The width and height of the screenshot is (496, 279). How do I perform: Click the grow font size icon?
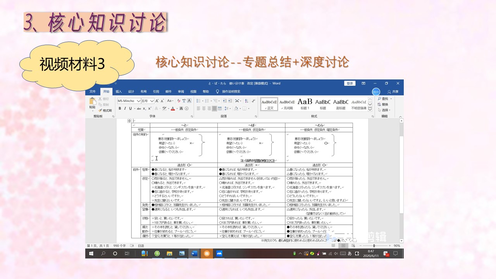click(x=157, y=101)
